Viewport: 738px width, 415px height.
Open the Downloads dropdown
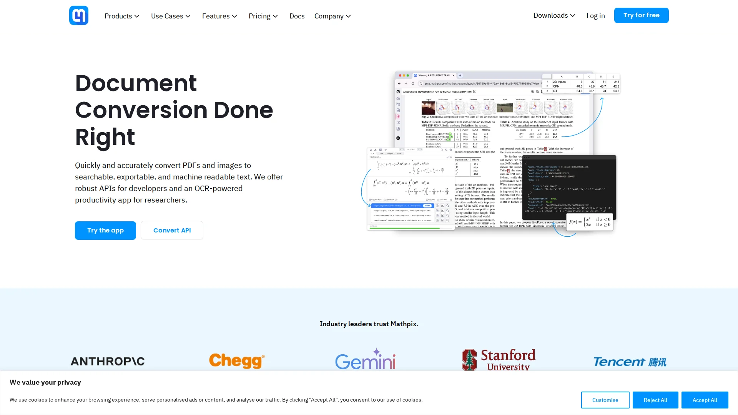(x=554, y=15)
